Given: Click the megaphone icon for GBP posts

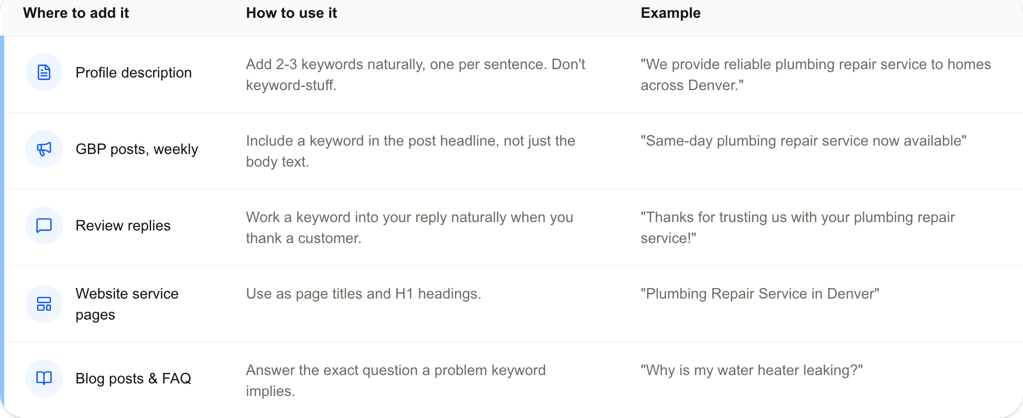Looking at the screenshot, I should [x=44, y=149].
